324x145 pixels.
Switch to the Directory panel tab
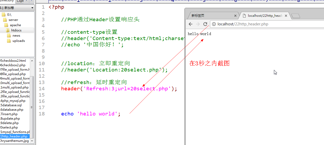(7, 1)
